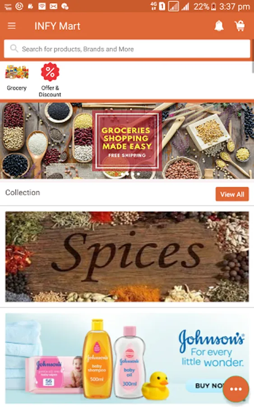Open notifications via the bell icon
Viewport: 254px width, 407px height.
pyautogui.click(x=219, y=26)
